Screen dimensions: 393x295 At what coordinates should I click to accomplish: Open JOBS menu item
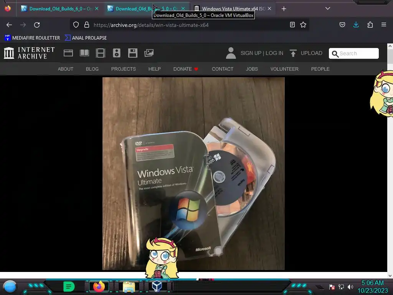pos(252,69)
